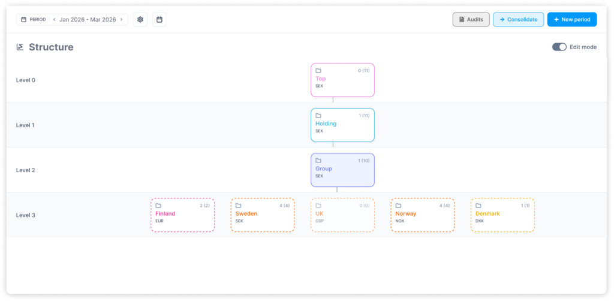
Task: Click the 2 (2) count on Finland card
Action: 205,206
